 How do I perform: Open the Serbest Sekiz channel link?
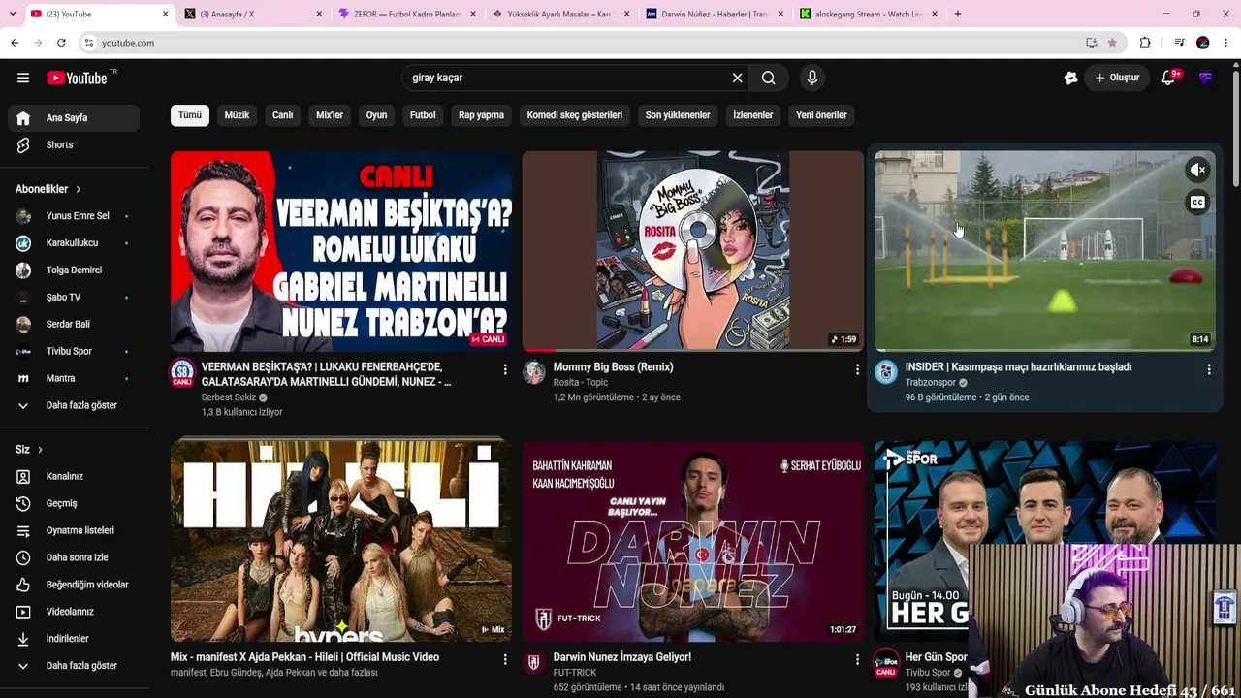click(229, 397)
